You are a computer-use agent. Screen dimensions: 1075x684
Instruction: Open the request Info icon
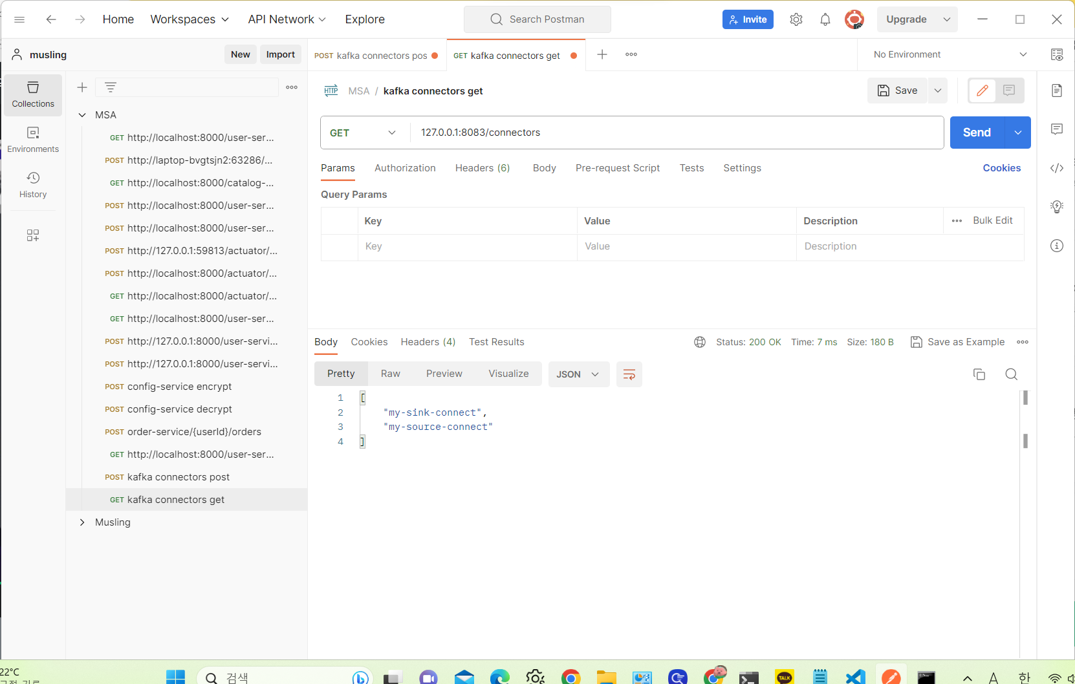(x=1057, y=246)
